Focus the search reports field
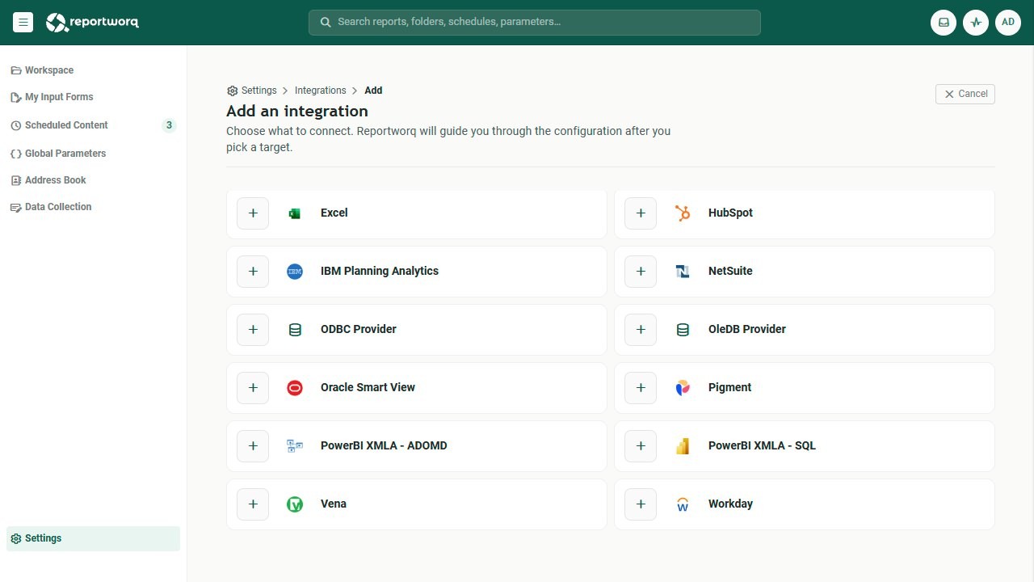The image size is (1034, 582). pos(535,23)
